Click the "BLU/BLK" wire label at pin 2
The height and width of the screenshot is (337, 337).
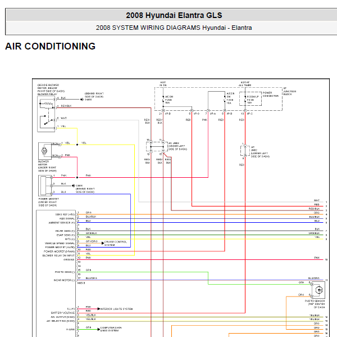coord(91,217)
